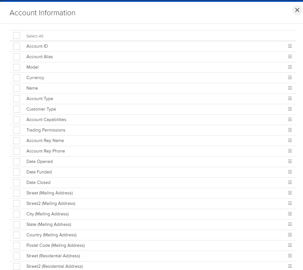The height and width of the screenshot is (270, 303).
Task: Click the 'Date Opened' label
Action: coord(39,162)
